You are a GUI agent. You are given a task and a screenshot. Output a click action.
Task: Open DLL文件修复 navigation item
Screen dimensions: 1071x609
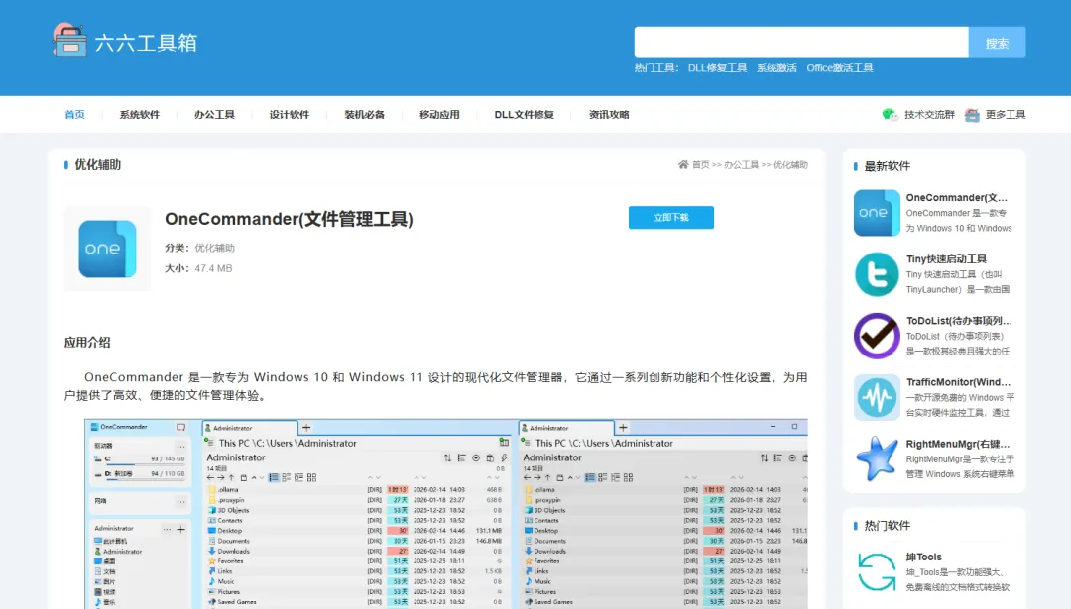(524, 115)
